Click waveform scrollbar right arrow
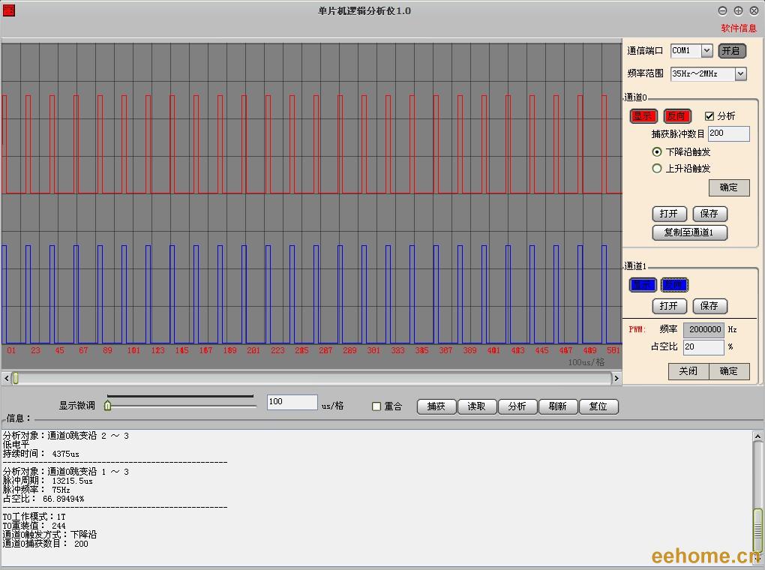The image size is (765, 570). 616,378
